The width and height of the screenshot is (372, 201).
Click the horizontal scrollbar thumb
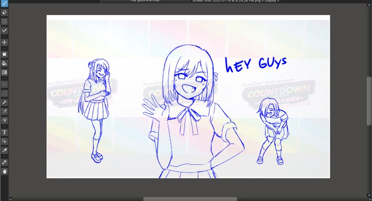point(190,199)
